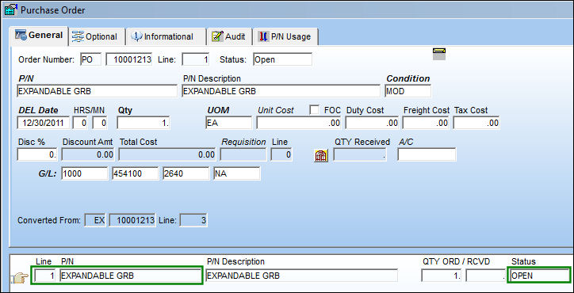
Task: Click the Purchase Order window title icon
Action: coord(10,10)
